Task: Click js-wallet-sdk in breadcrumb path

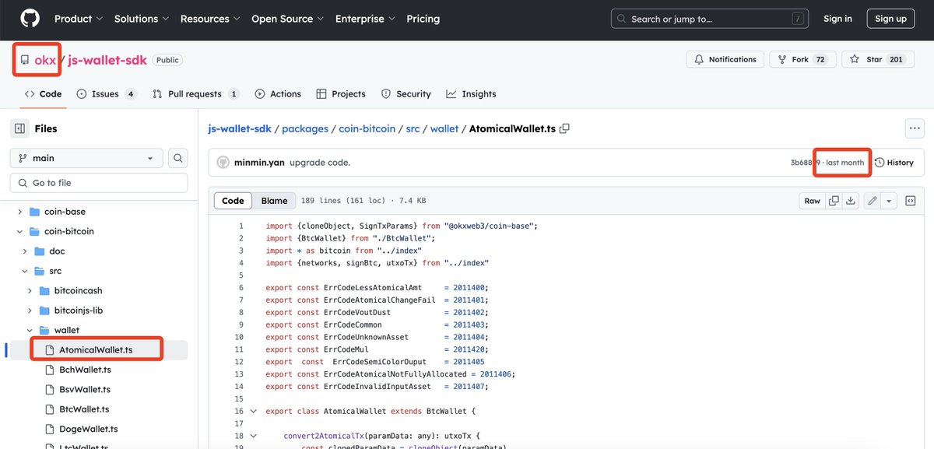Action: click(x=241, y=128)
